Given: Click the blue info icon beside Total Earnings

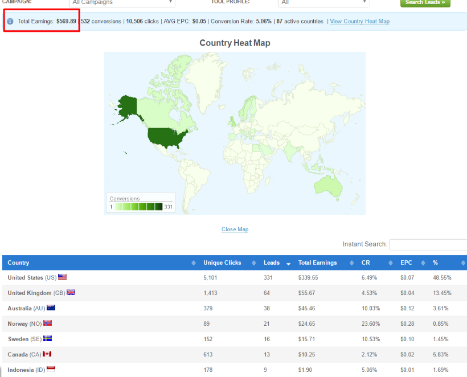Looking at the screenshot, I should point(10,22).
